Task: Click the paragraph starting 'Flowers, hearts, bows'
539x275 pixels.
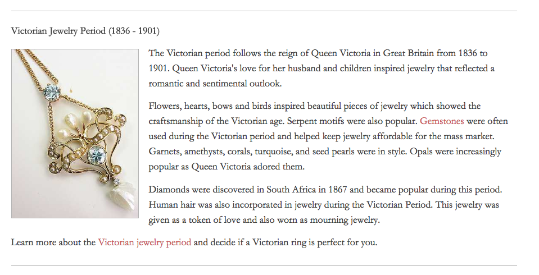Action: 328,136
